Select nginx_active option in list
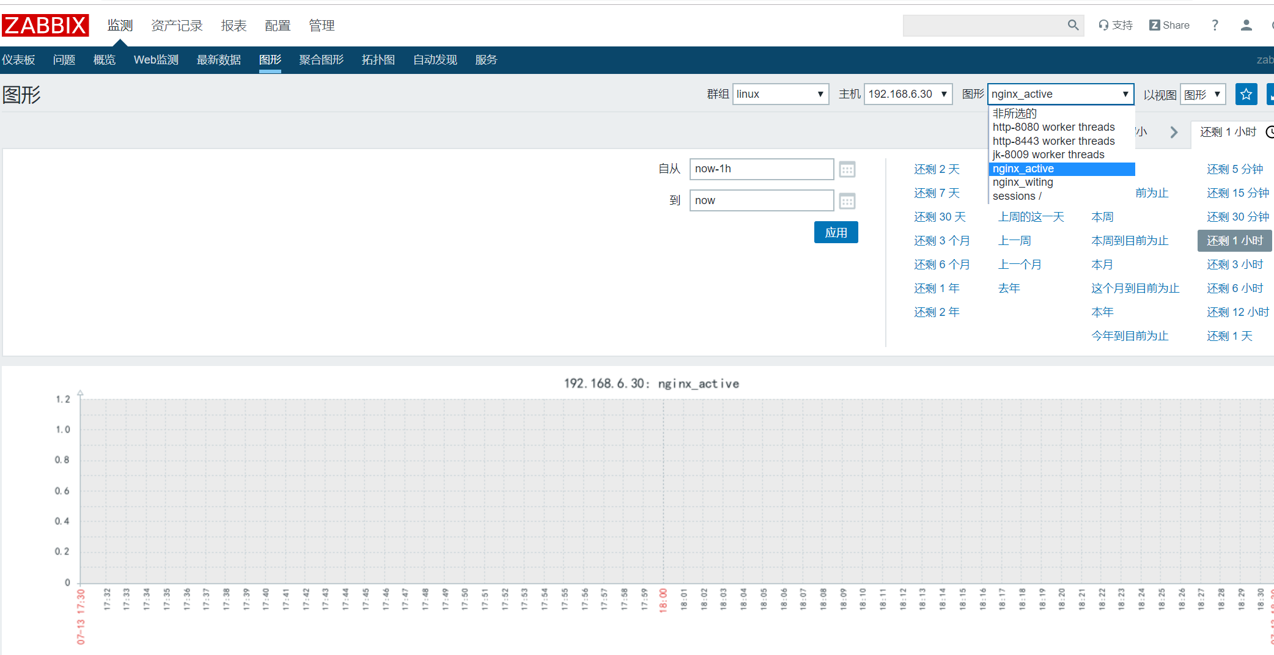This screenshot has height=655, width=1274. 1062,169
